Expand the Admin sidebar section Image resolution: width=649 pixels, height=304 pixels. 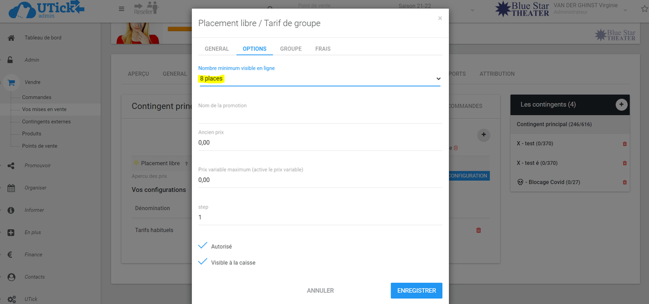(32, 60)
